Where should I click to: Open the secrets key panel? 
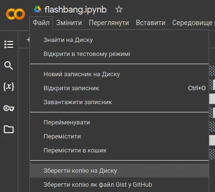coord(9,108)
